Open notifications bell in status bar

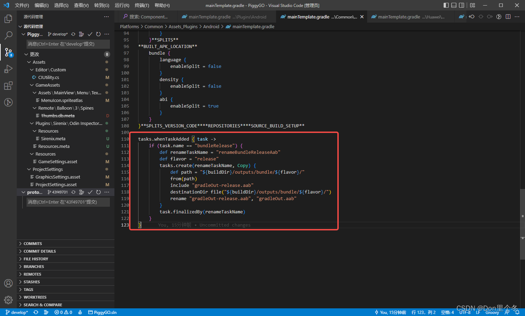518,312
